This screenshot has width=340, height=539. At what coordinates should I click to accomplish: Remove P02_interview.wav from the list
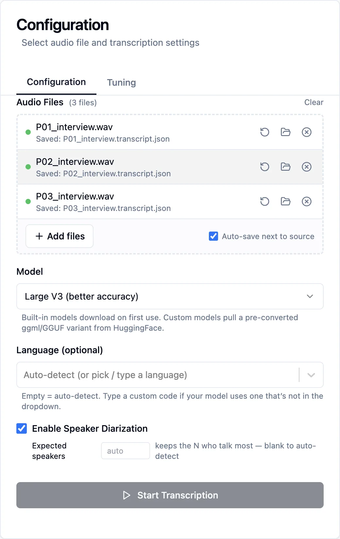306,167
